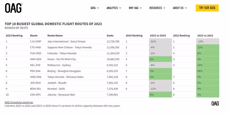Click the OAG logo in the header
Screen dimensions: 229x115
14,8
